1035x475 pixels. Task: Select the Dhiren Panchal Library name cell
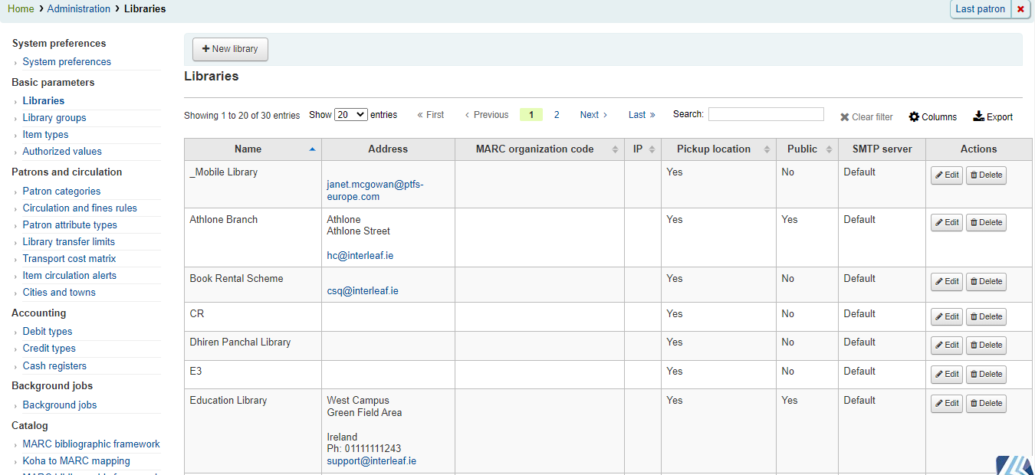tap(253, 346)
